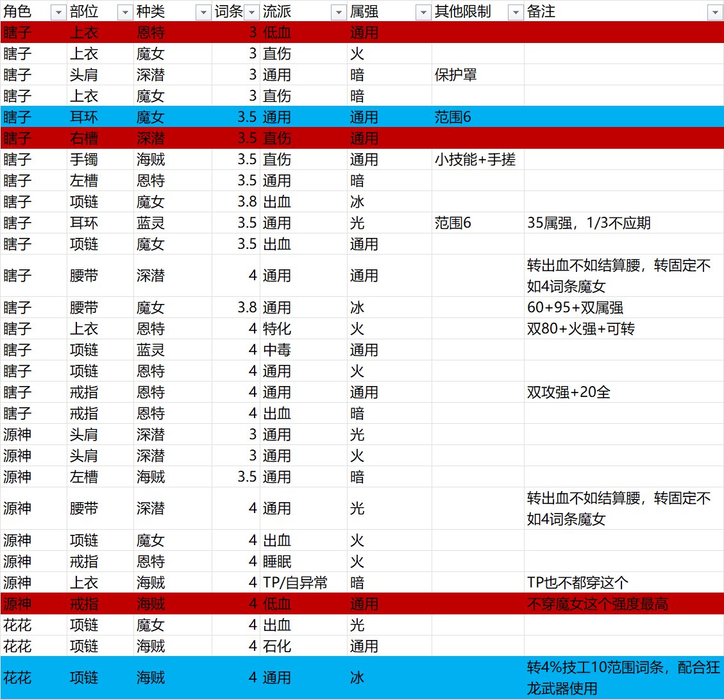Open the 种类 column filter dropdown
The image size is (724, 699).
203,13
